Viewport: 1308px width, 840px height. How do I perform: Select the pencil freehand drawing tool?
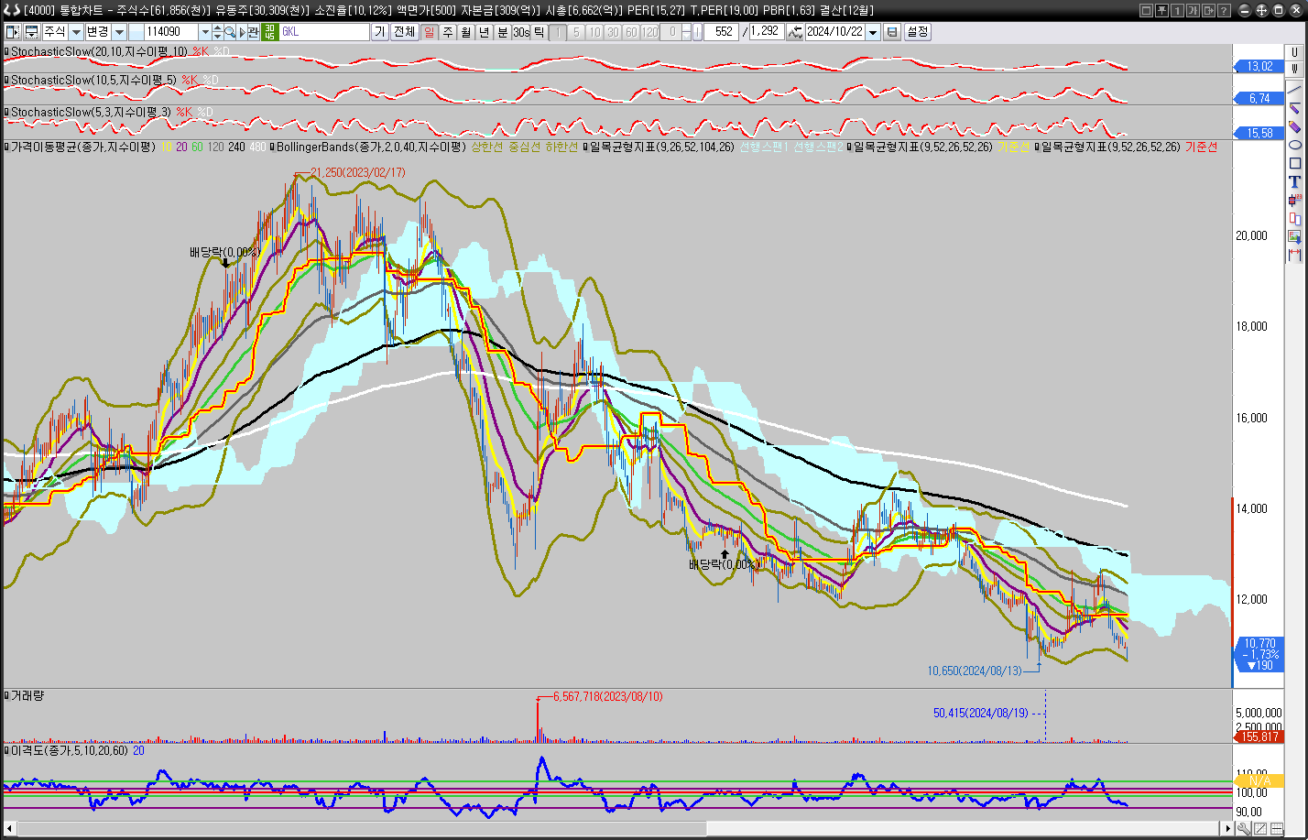click(x=1294, y=108)
